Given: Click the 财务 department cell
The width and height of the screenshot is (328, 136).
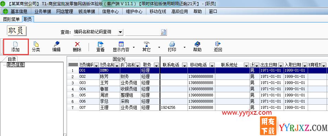Looking at the screenshot, I should 130,77.
